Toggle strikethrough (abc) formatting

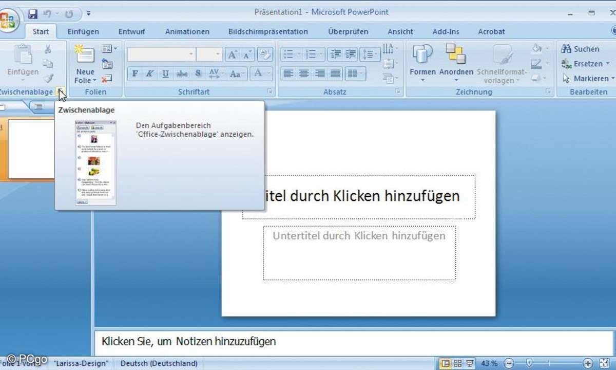coord(182,73)
